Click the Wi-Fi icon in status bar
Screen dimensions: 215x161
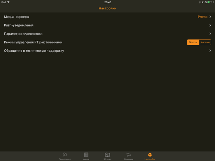[8, 2]
